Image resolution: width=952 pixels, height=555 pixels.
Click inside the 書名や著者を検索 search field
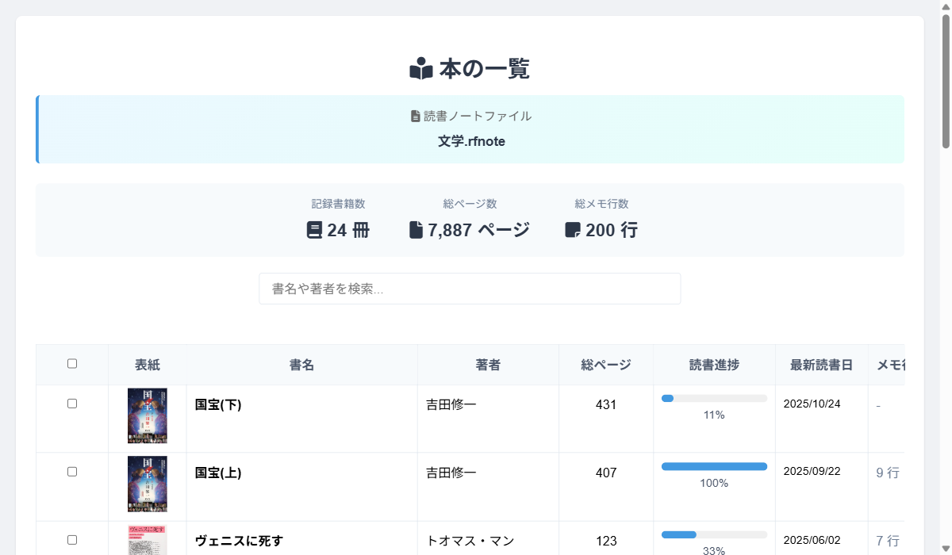[470, 288]
